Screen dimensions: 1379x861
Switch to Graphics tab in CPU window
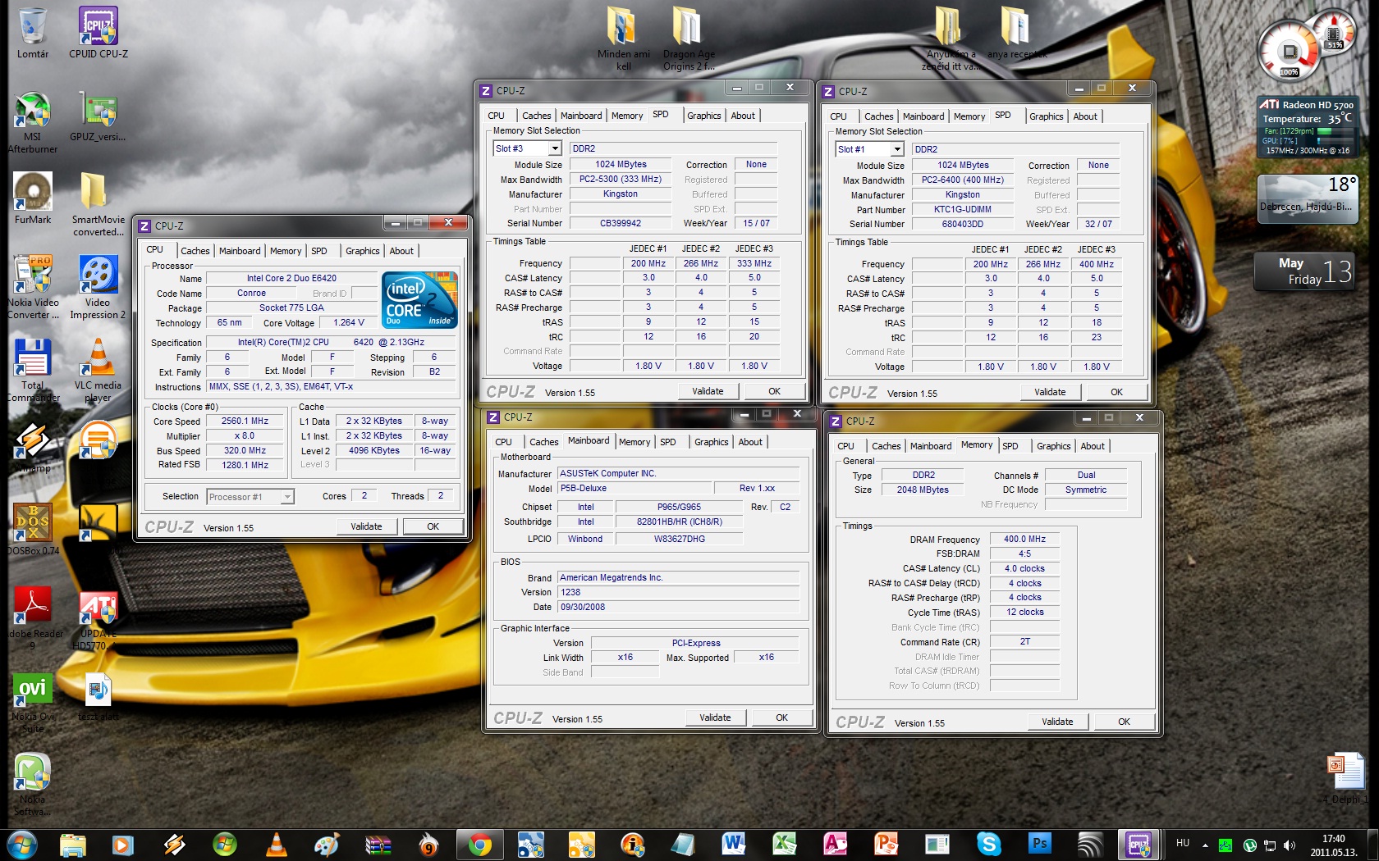[x=362, y=251]
